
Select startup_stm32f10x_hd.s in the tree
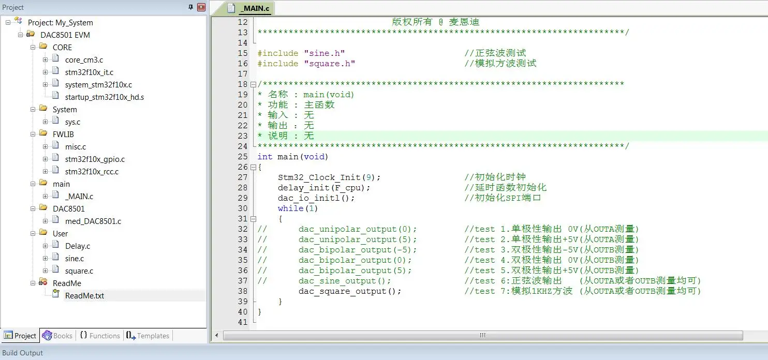(105, 97)
